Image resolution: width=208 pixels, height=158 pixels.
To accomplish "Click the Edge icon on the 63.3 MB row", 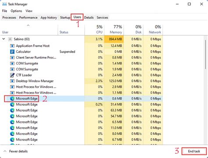I will coord(12,110).
